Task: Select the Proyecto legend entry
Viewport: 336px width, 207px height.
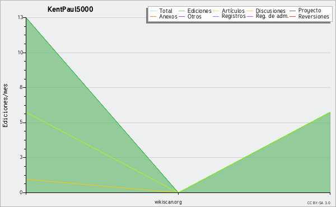Action: [305, 11]
